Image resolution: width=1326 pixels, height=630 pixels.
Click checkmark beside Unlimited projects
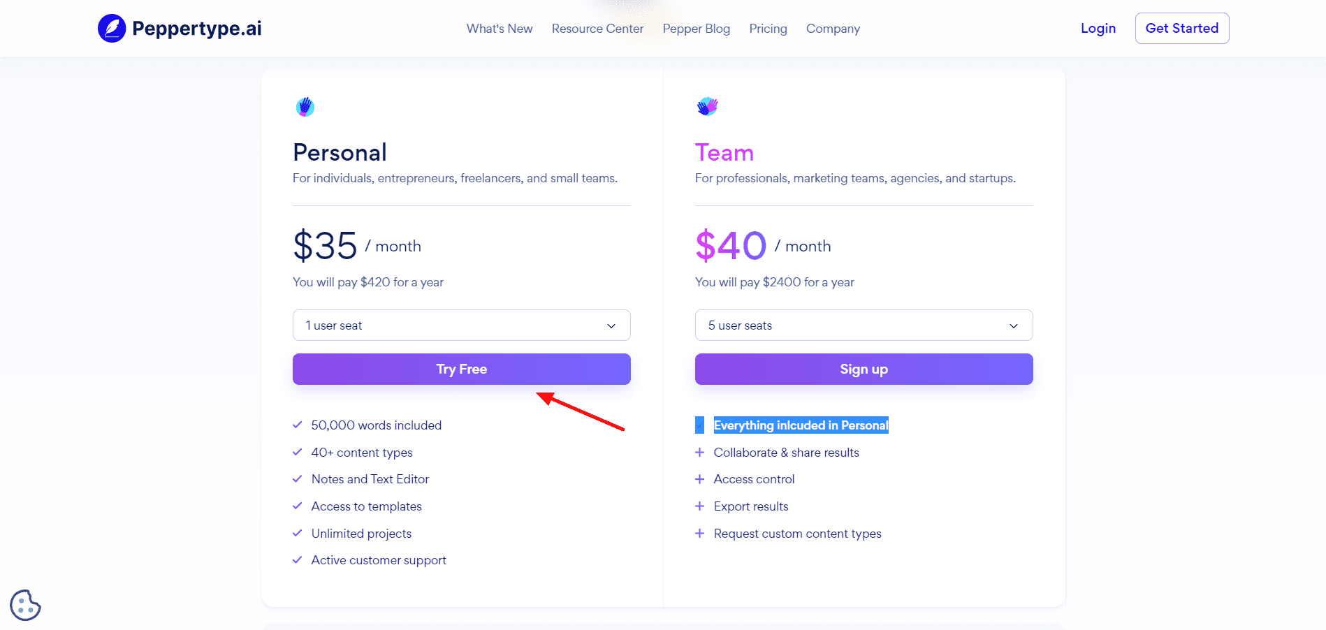298,534
